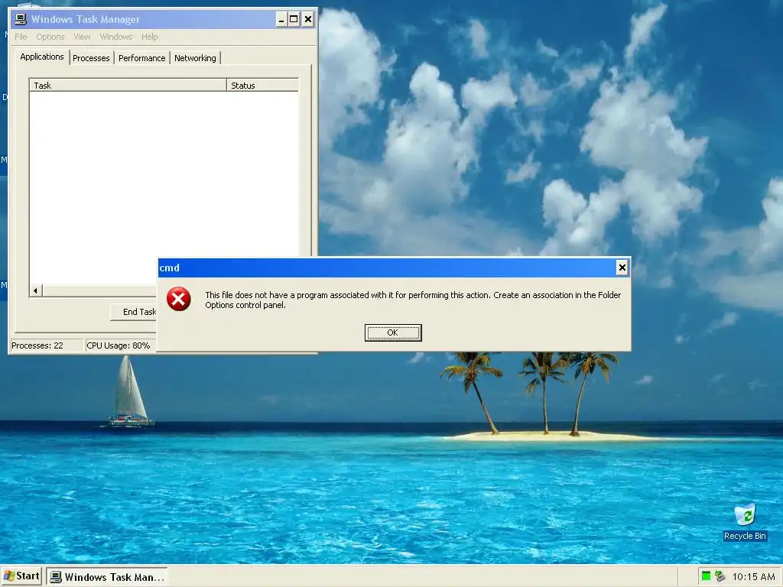Open the Help menu in Task Manager

tap(149, 37)
